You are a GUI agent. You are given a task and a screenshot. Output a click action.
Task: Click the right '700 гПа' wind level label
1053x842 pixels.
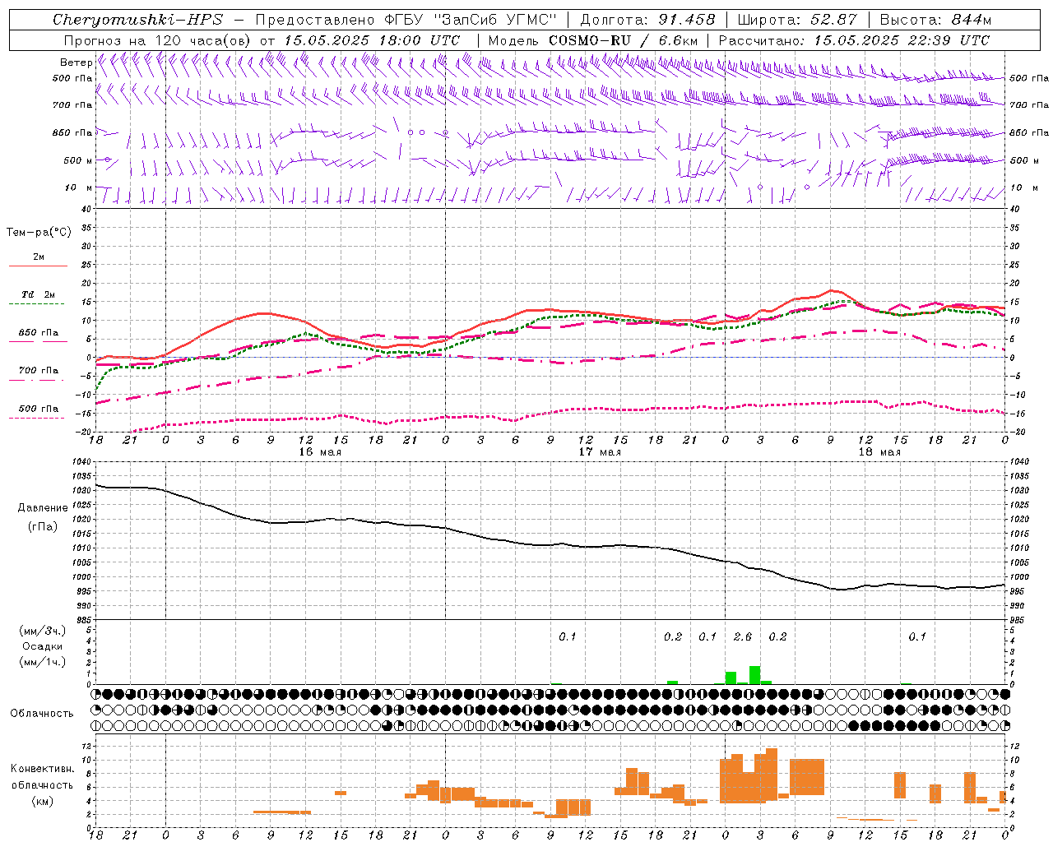tap(1029, 105)
